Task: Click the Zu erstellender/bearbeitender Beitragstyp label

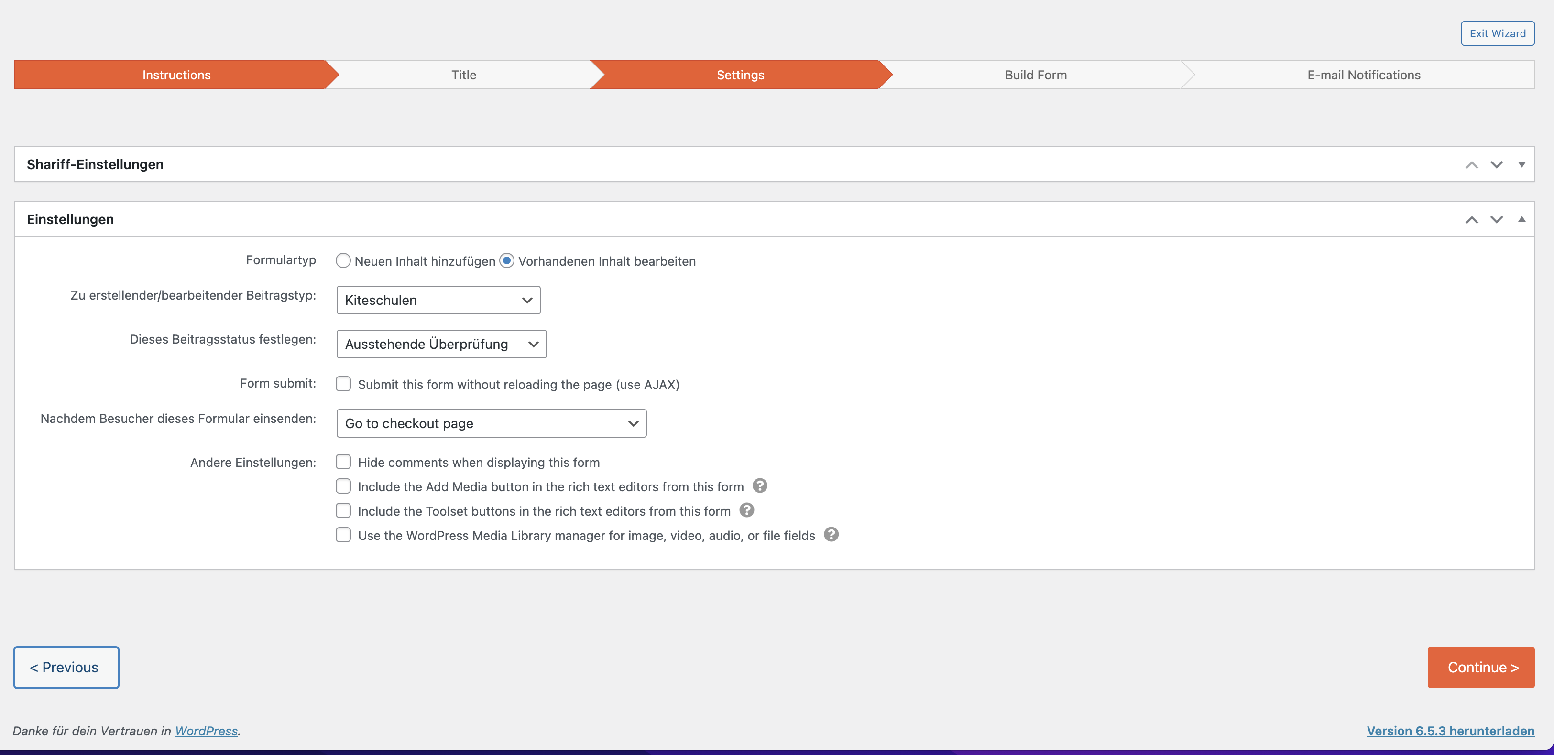Action: (x=194, y=295)
